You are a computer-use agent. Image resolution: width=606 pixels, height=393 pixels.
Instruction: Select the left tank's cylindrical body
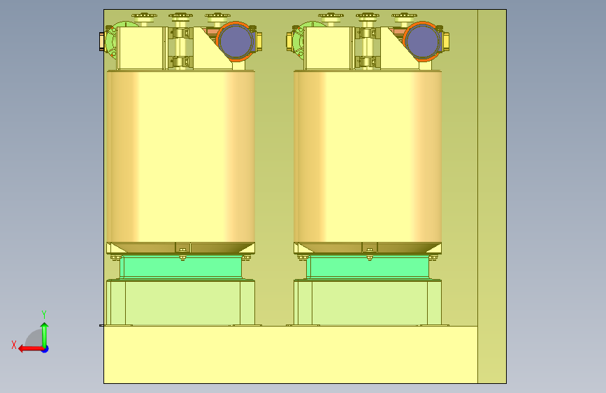coord(180,157)
